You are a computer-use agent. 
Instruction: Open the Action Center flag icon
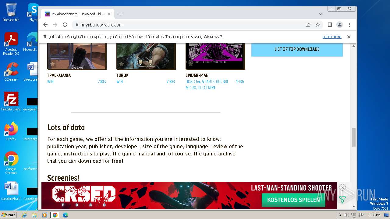coord(360,215)
